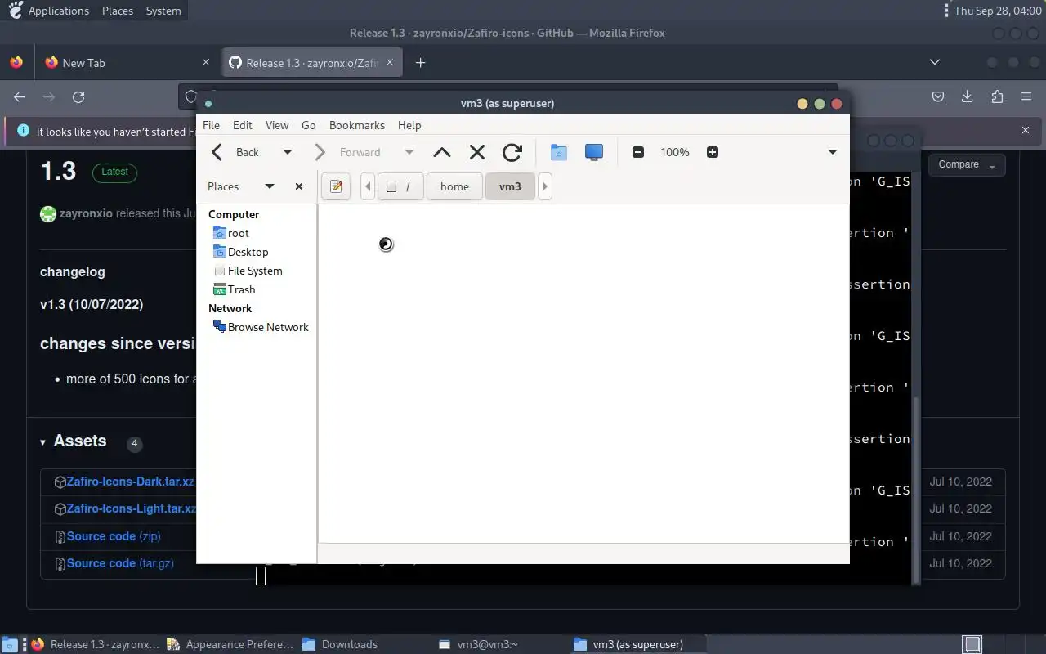Open the Back history dropdown arrow
This screenshot has height=654, width=1046.
tap(287, 152)
